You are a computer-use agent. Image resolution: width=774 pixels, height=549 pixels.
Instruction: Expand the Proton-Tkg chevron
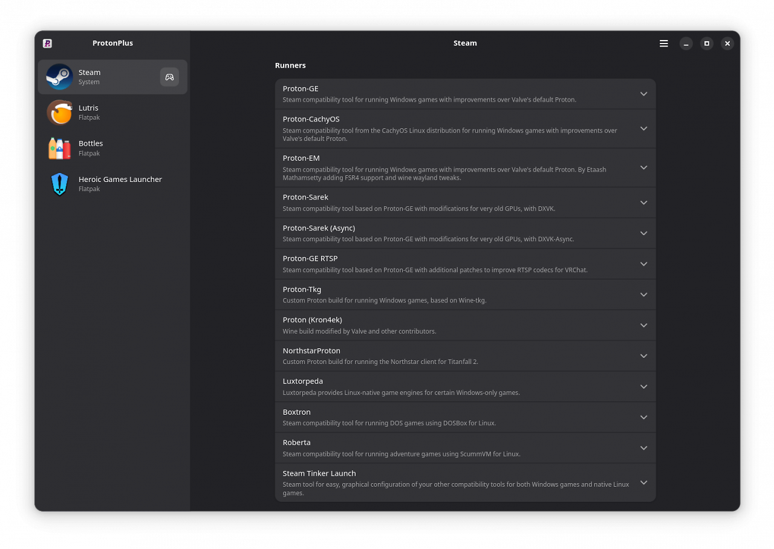pyautogui.click(x=643, y=294)
